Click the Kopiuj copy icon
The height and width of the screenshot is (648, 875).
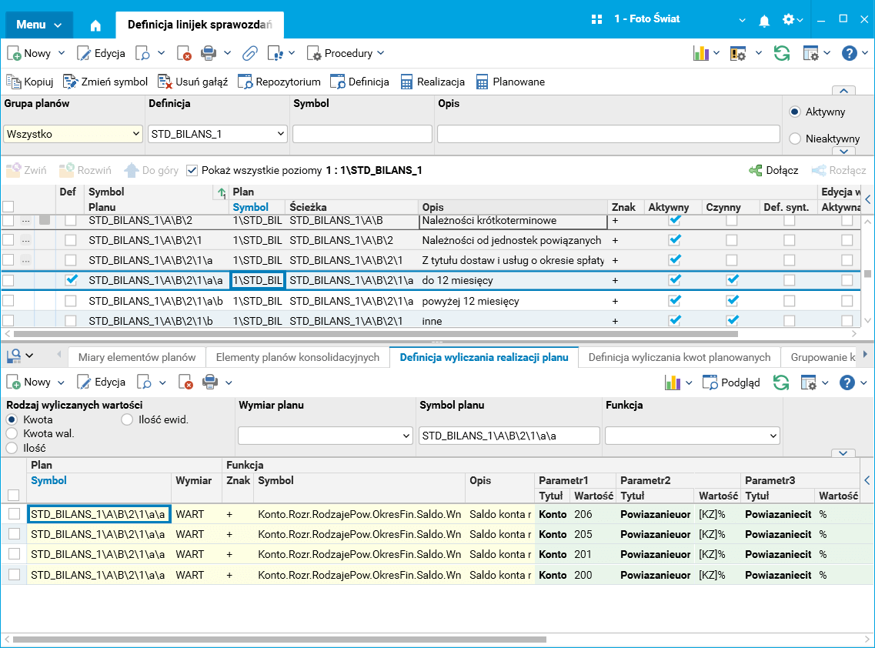pyautogui.click(x=14, y=82)
